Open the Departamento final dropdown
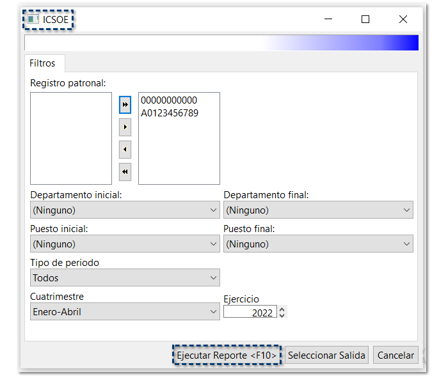The width and height of the screenshot is (432, 390). tap(318, 210)
